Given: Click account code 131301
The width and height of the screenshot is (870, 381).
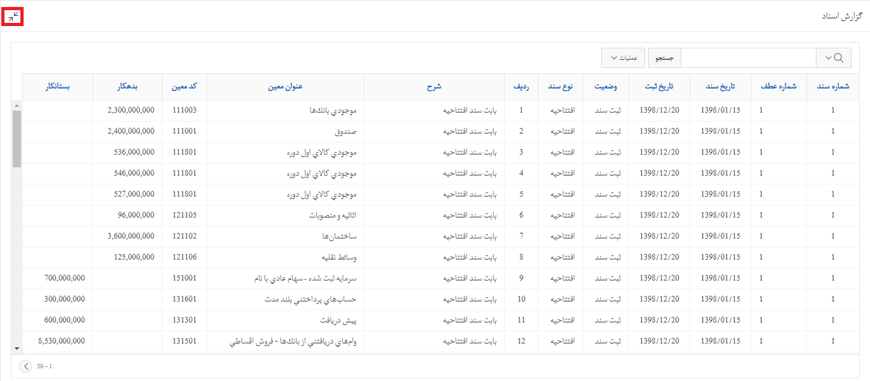Looking at the screenshot, I should point(184,320).
